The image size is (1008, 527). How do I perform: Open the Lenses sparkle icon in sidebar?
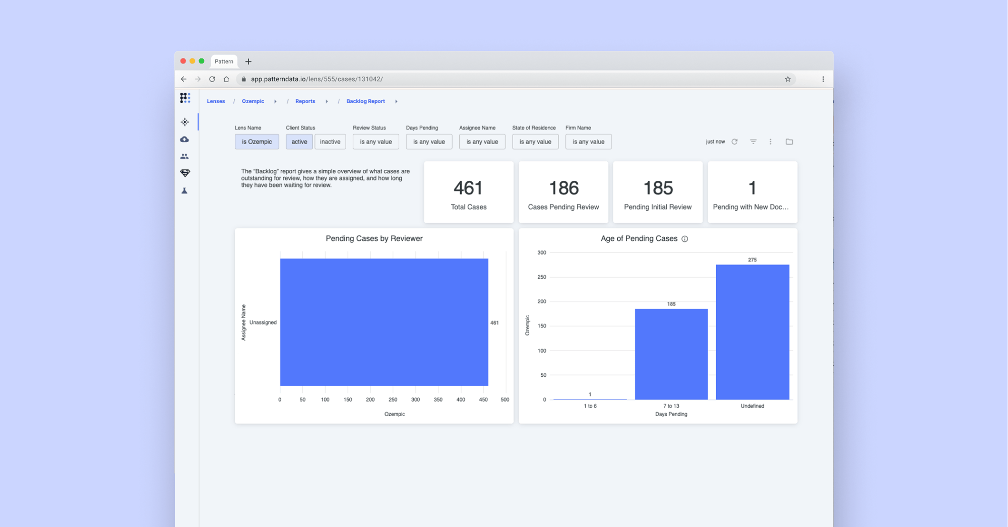(185, 122)
